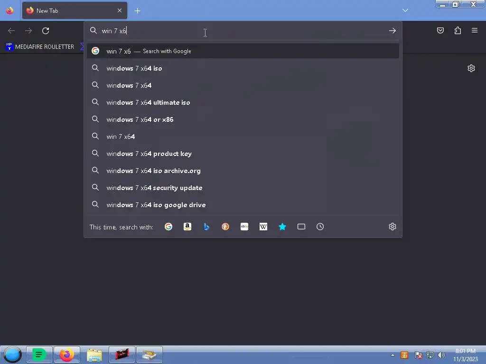
Task: Open Save to Pocket icon
Action: pyautogui.click(x=440, y=30)
